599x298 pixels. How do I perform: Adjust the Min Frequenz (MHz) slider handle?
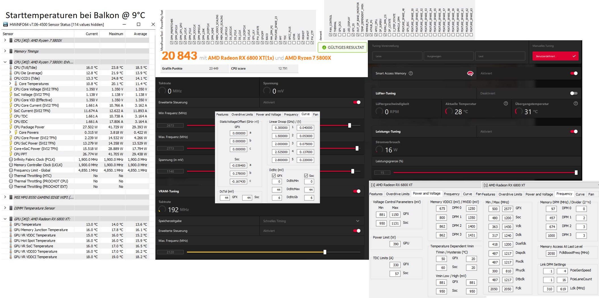pyautogui.click(x=349, y=125)
